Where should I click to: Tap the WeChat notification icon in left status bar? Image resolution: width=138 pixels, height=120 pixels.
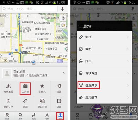click(x=31, y=2)
